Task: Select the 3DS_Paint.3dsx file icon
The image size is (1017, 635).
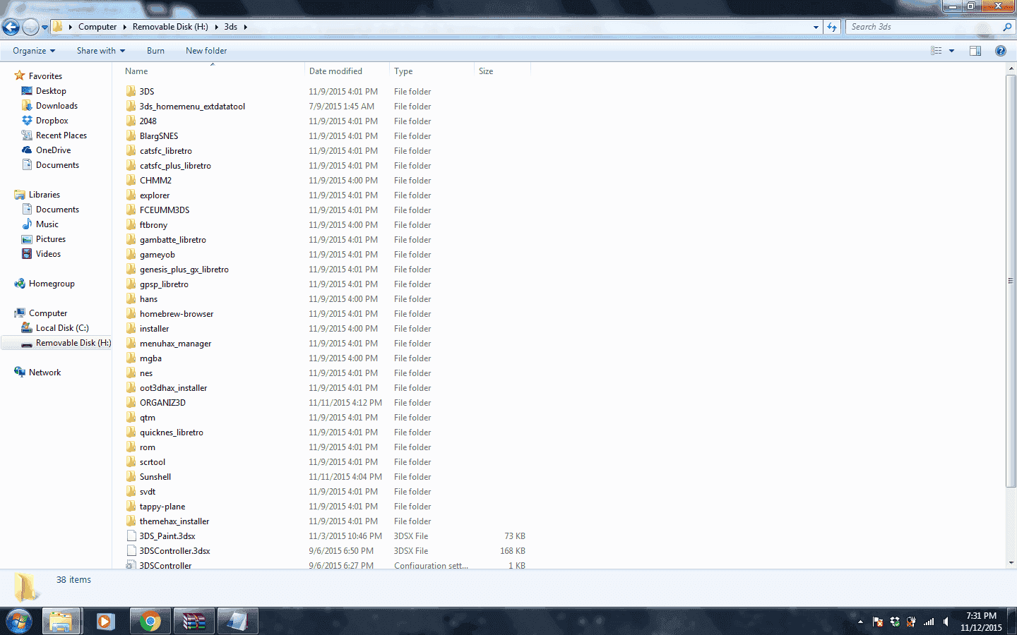Action: (x=131, y=536)
